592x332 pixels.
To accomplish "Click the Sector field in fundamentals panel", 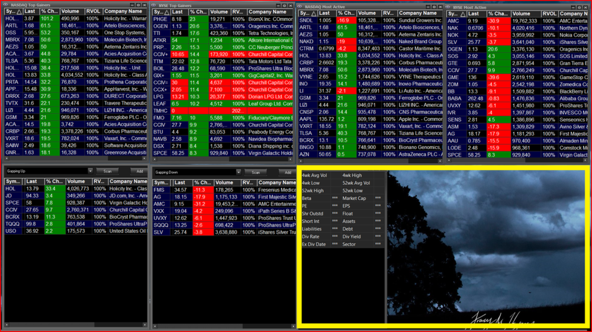I will click(362, 244).
